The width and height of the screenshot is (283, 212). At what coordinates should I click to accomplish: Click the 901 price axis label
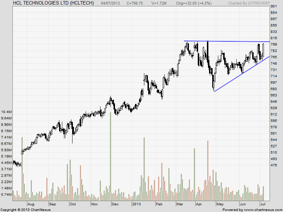point(273,7)
